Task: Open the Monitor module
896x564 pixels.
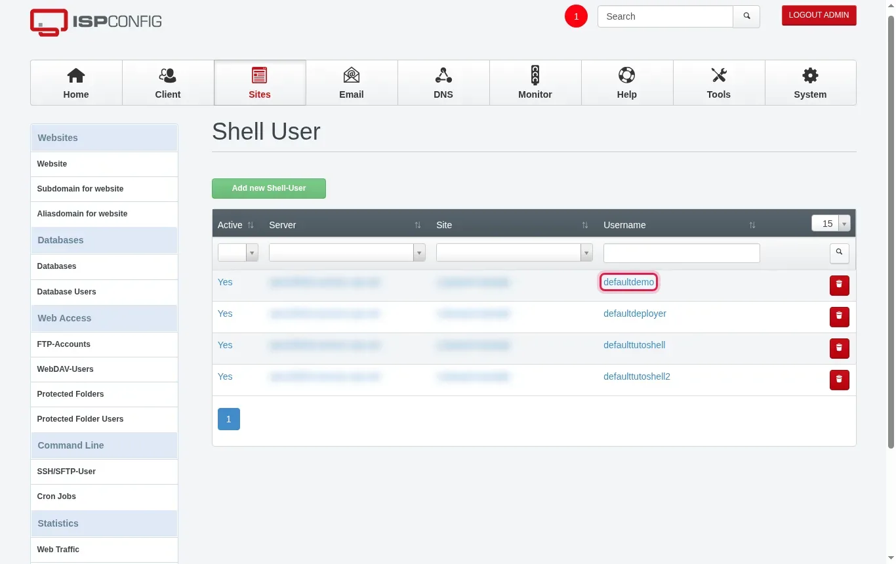Action: pos(535,83)
